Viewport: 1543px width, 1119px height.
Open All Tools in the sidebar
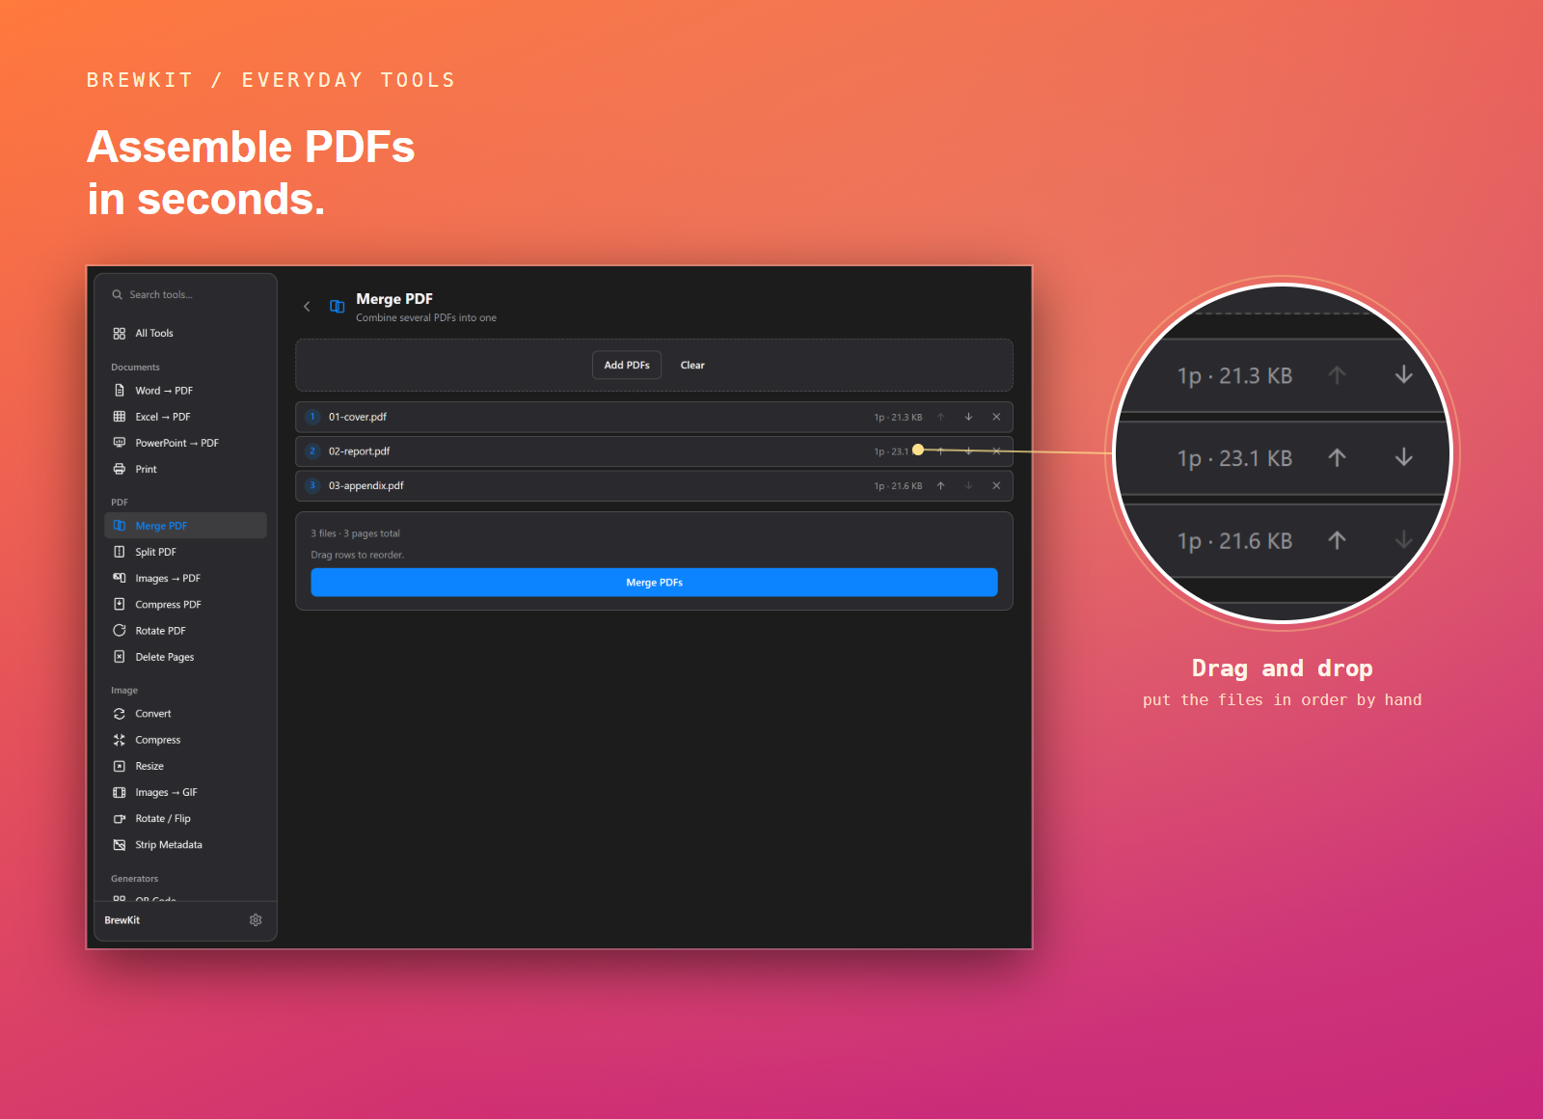pyautogui.click(x=185, y=334)
